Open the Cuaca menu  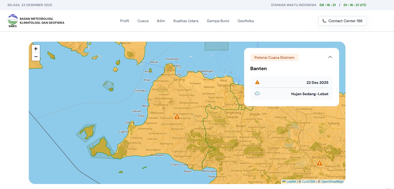click(143, 21)
